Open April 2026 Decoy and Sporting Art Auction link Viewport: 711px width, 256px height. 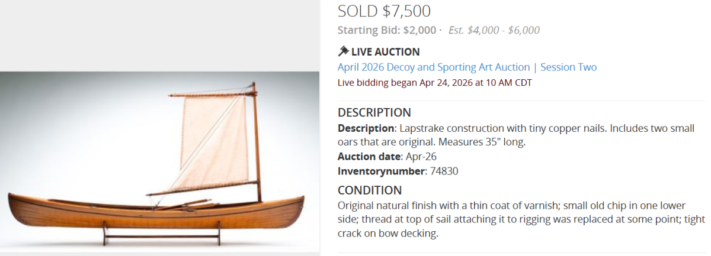point(433,67)
